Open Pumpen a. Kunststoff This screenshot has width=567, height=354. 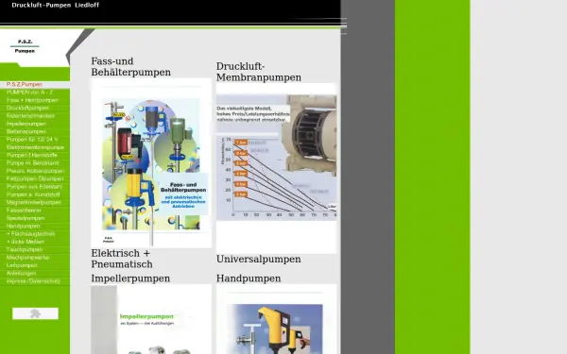35,194
